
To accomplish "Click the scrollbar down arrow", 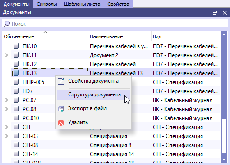I will [x=224, y=160].
